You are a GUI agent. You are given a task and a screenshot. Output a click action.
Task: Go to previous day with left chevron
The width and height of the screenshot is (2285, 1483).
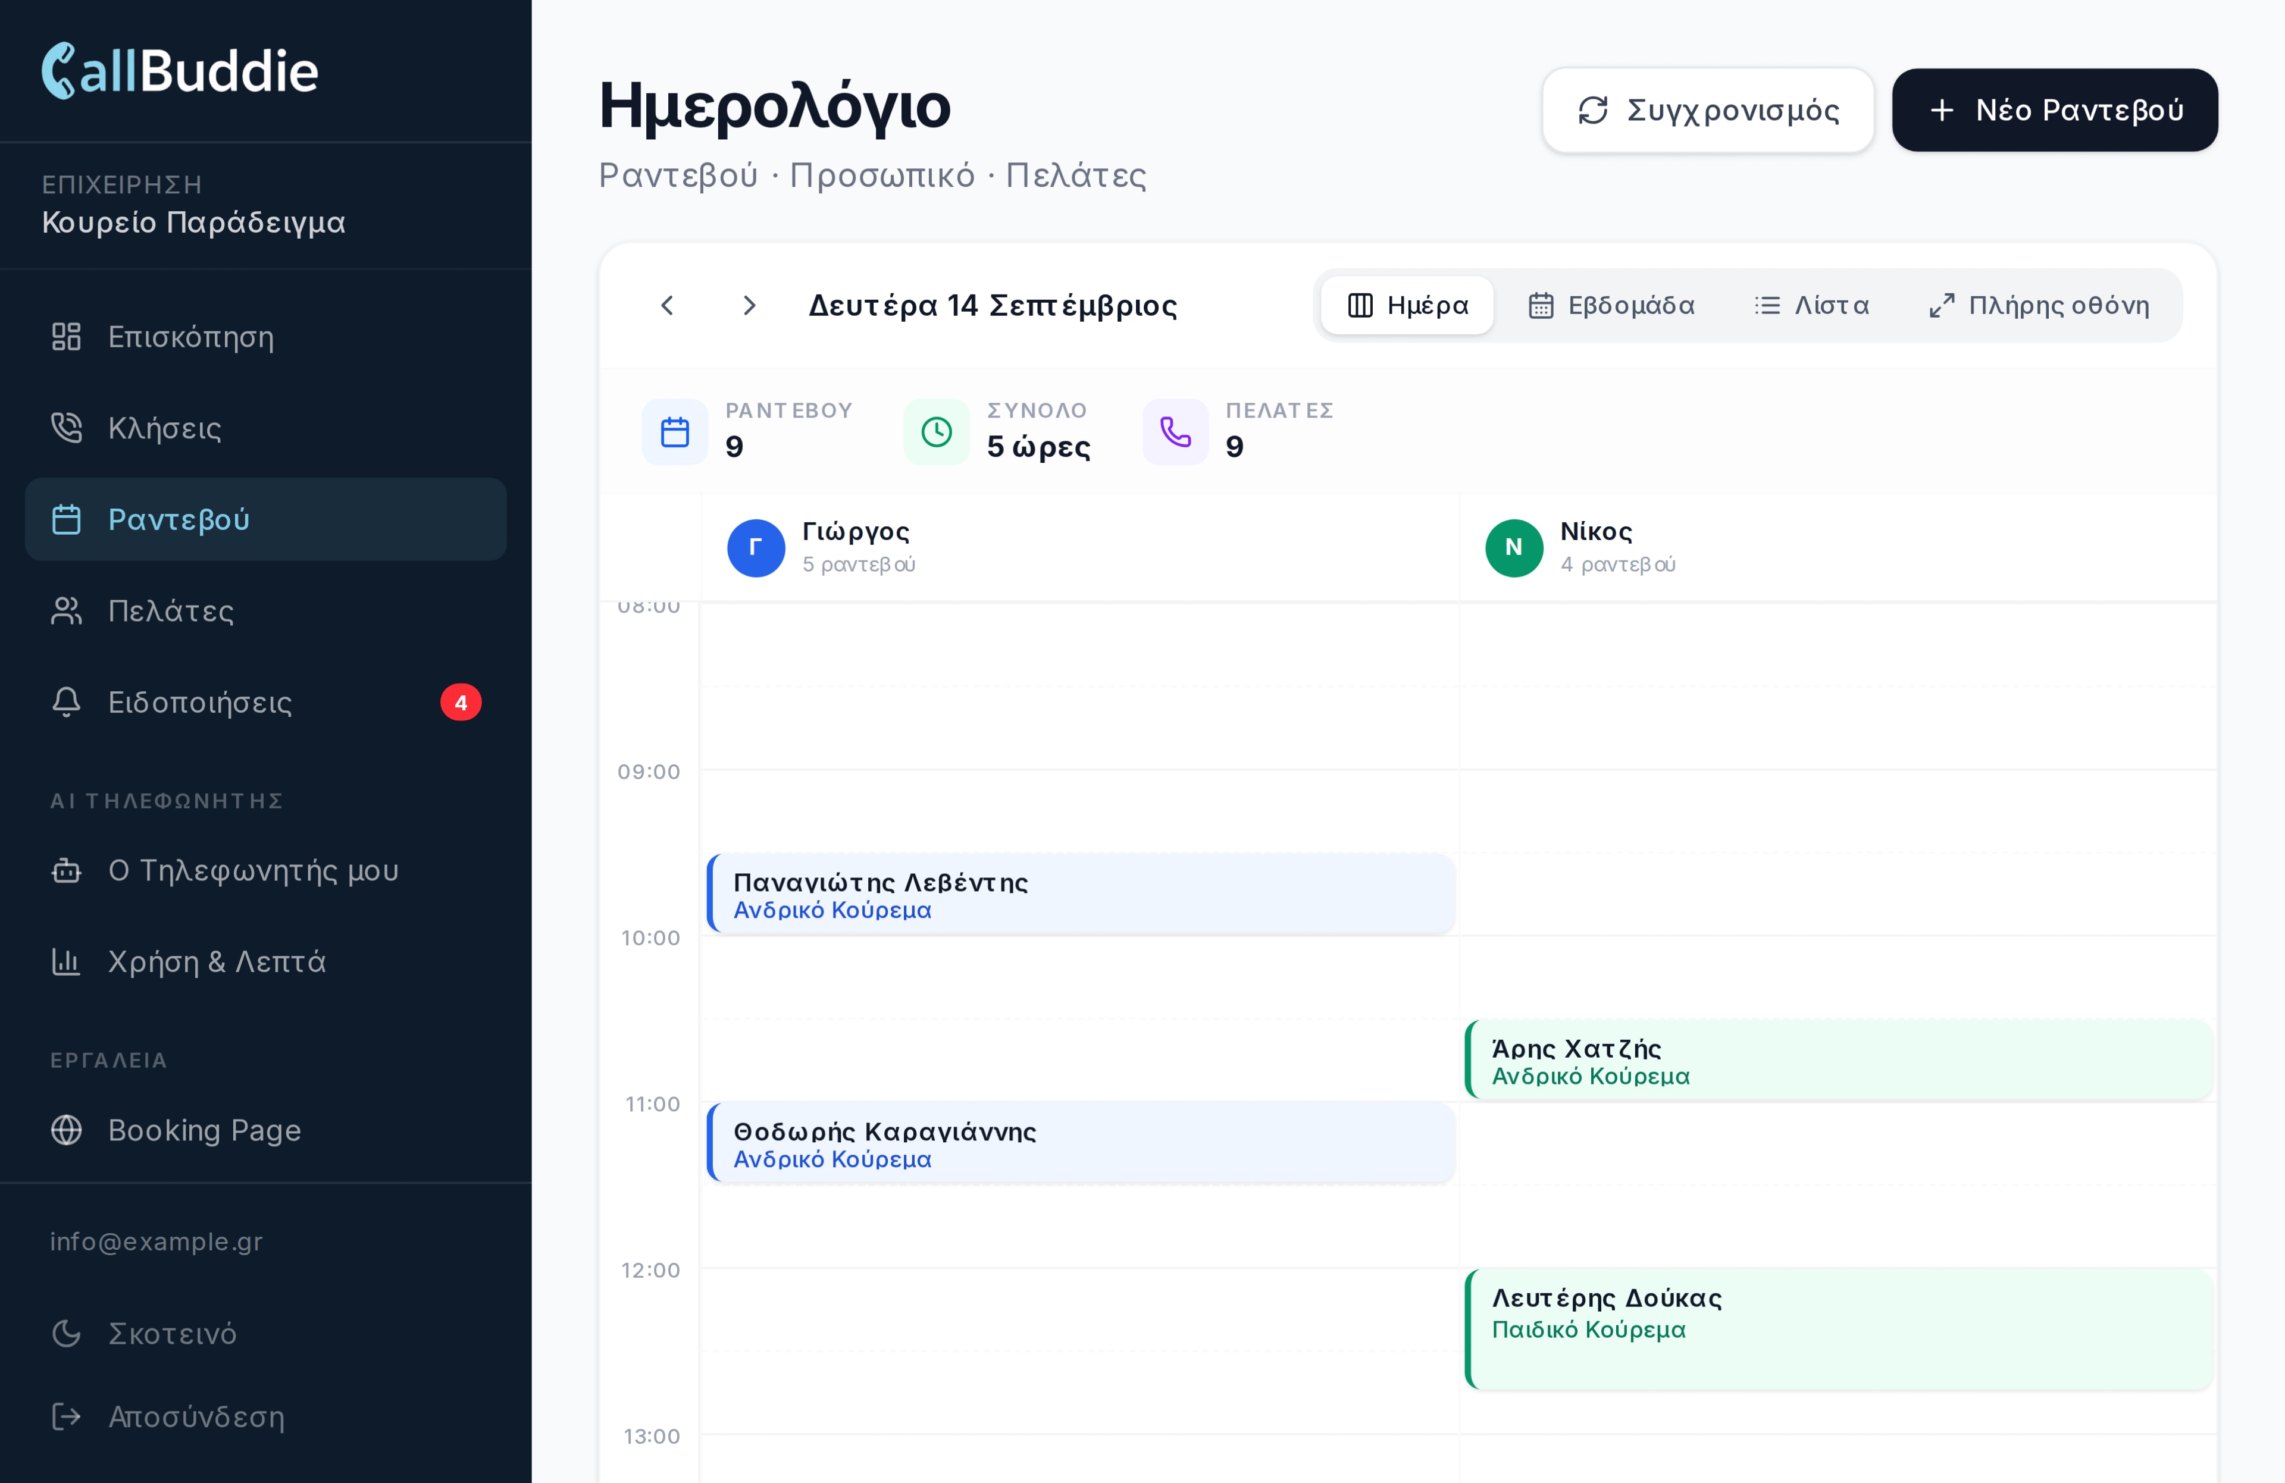(668, 305)
